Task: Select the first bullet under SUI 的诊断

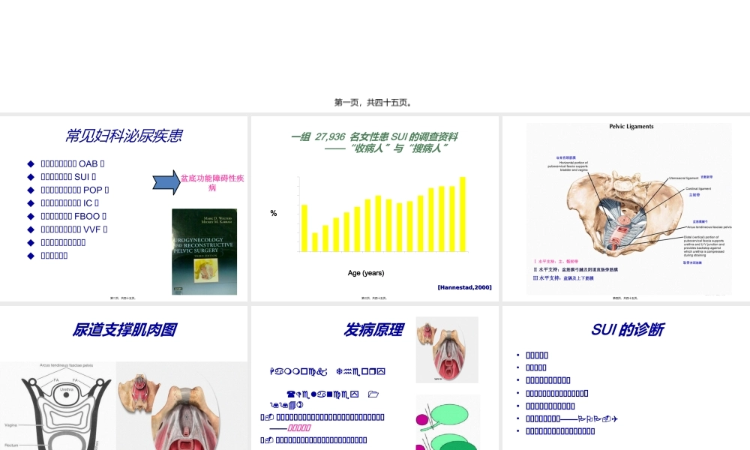Action: point(516,355)
